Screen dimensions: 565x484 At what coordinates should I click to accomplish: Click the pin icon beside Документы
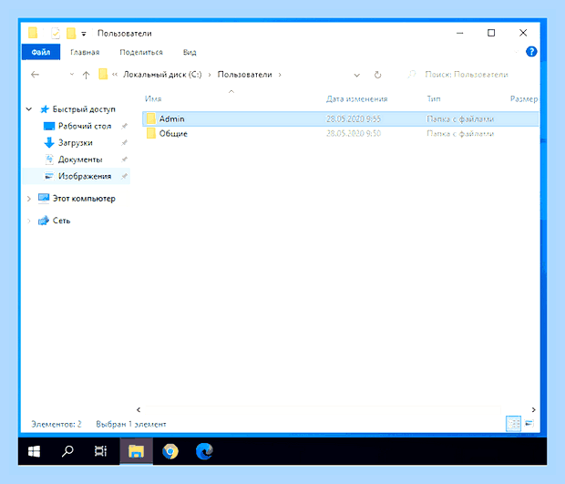(124, 160)
